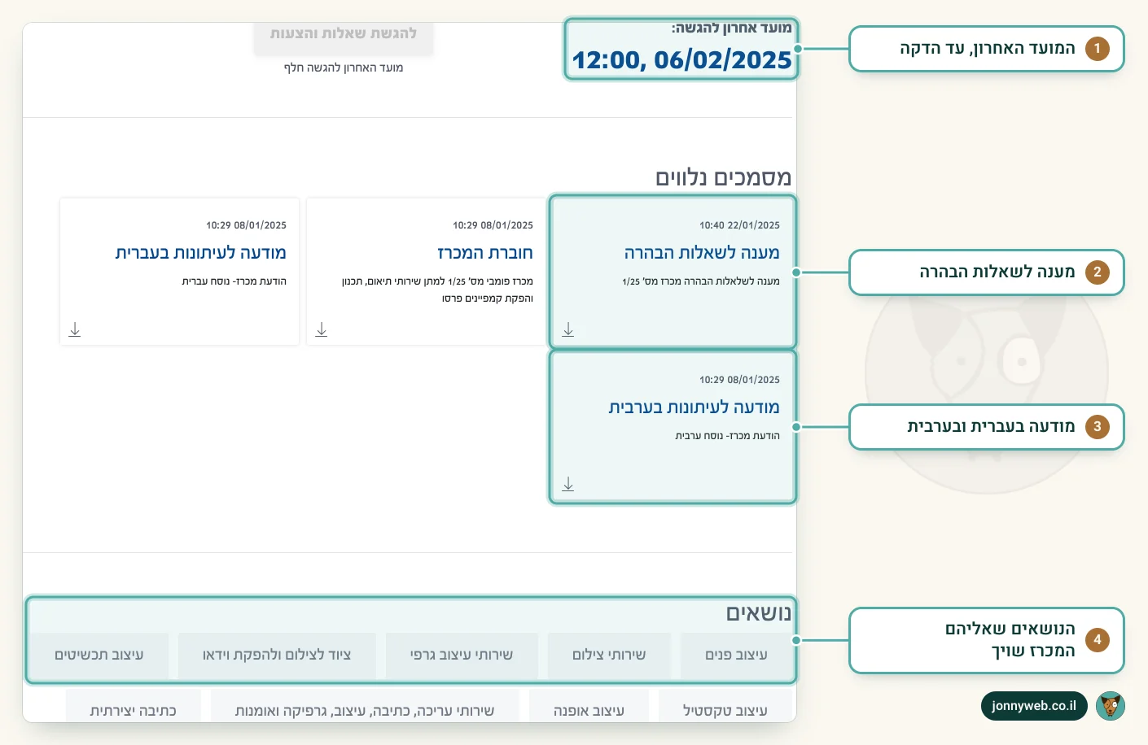Click the 'מועד אחרון להגשה:' label

(732, 28)
